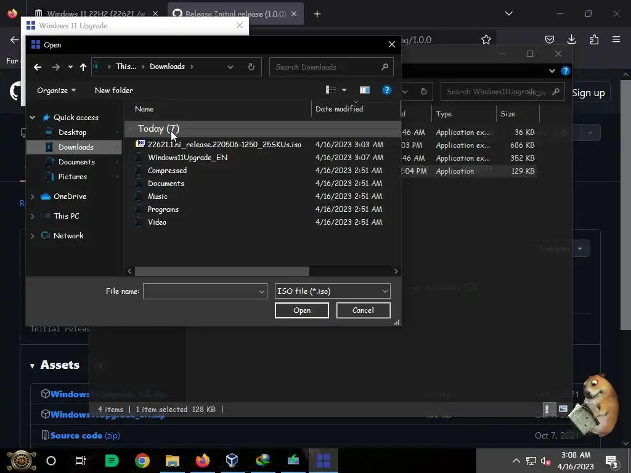631x473 pixels.
Task: Select Windows11Upgrade_EN folder
Action: 187,158
